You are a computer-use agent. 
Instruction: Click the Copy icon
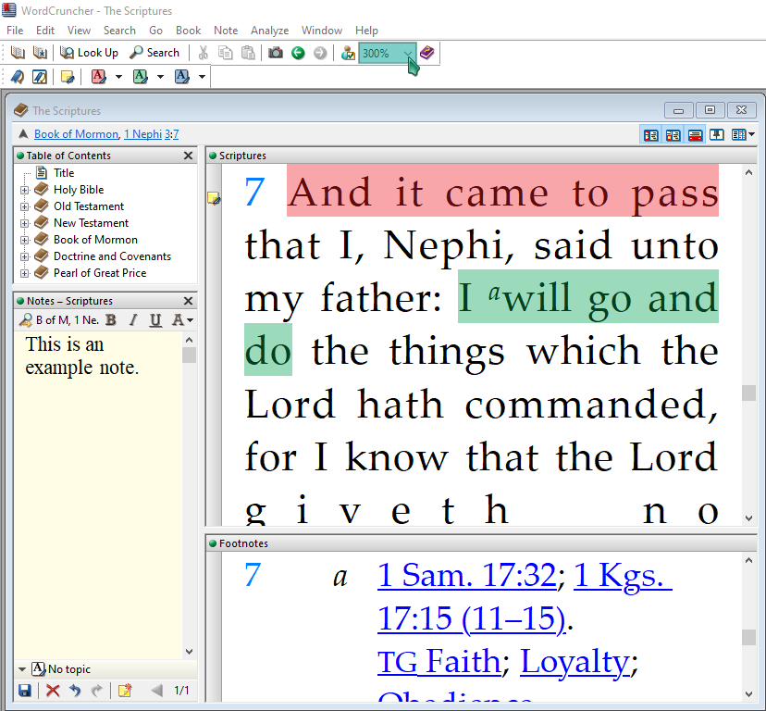click(225, 53)
